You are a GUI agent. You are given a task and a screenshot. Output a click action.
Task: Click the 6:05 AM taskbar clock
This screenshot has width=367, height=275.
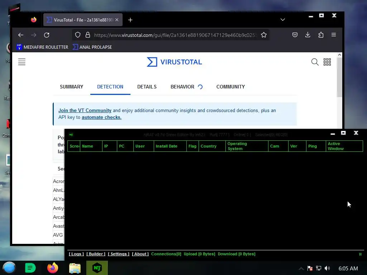[348, 269]
